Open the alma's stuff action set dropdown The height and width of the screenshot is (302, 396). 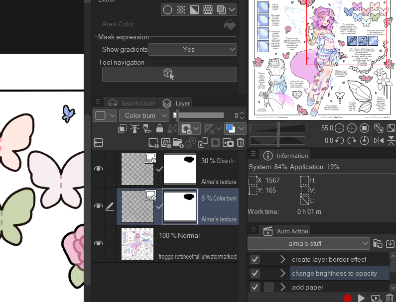309,243
